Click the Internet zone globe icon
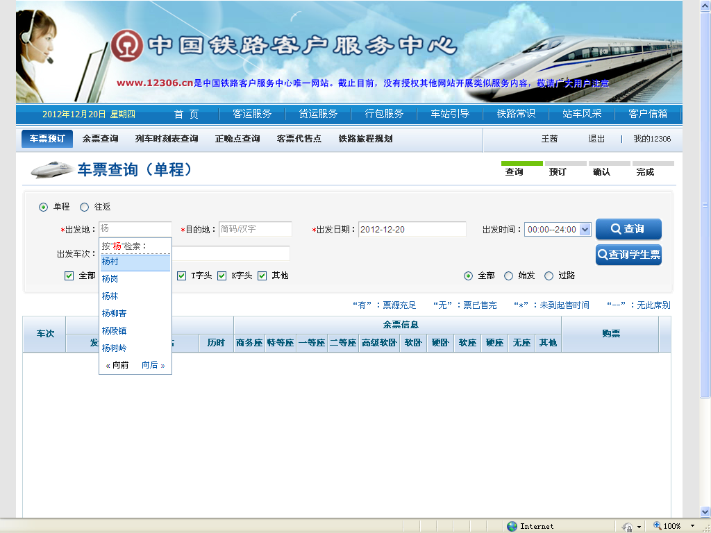This screenshot has height=533, width=711. pos(512,526)
